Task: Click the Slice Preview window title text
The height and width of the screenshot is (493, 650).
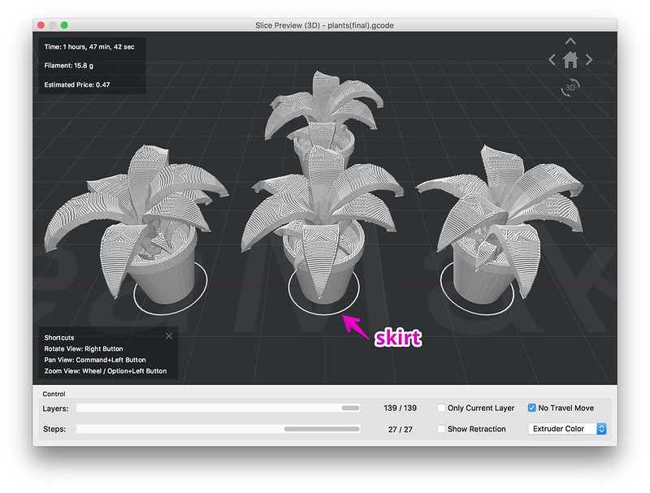Action: click(x=325, y=26)
